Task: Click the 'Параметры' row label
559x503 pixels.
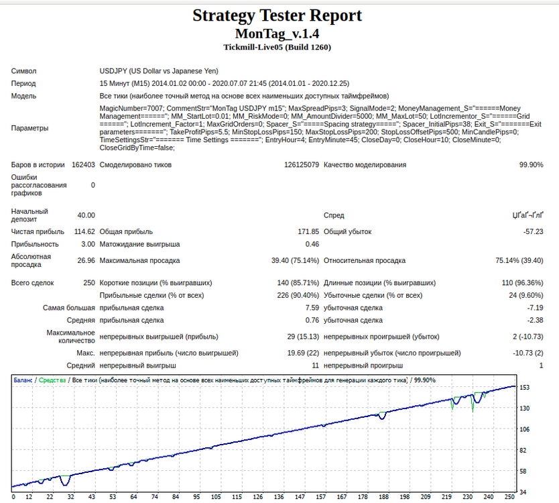Action: [29, 128]
